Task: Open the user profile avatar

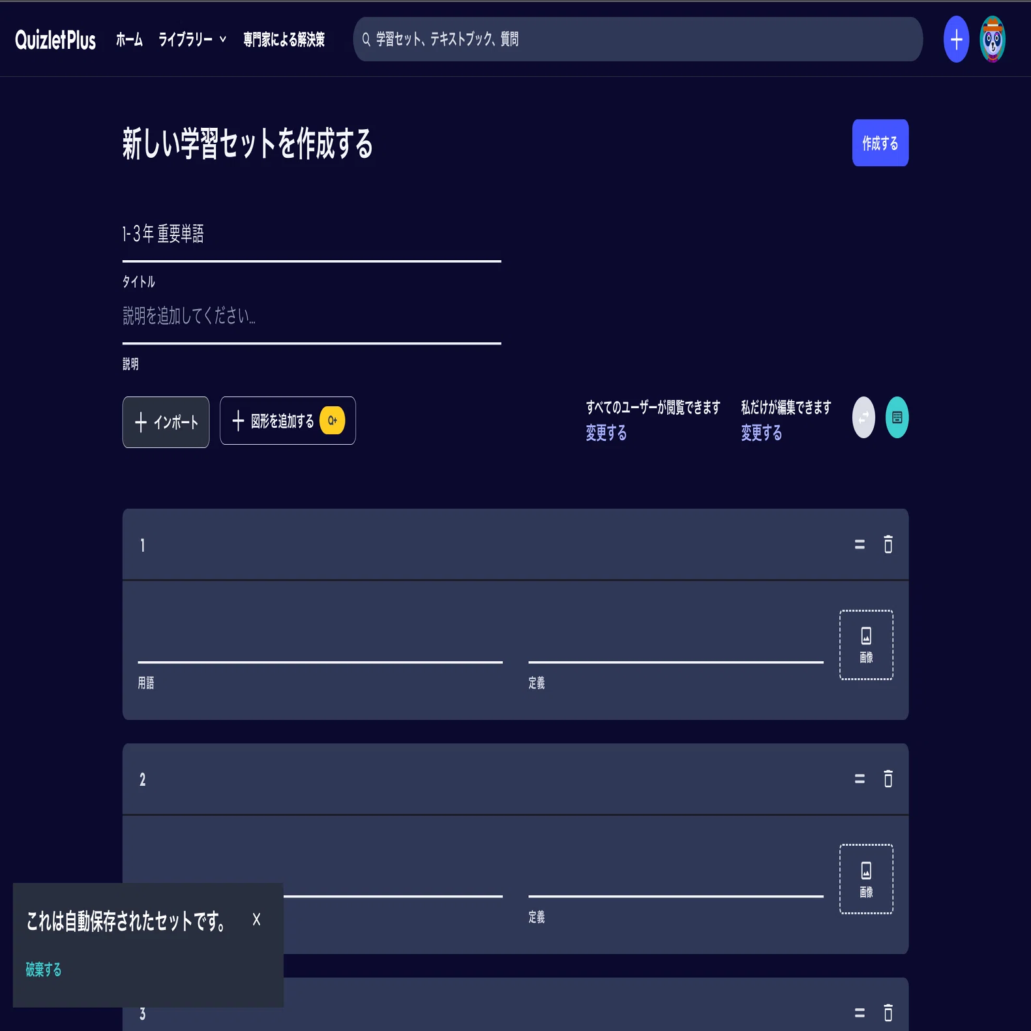Action: (993, 39)
